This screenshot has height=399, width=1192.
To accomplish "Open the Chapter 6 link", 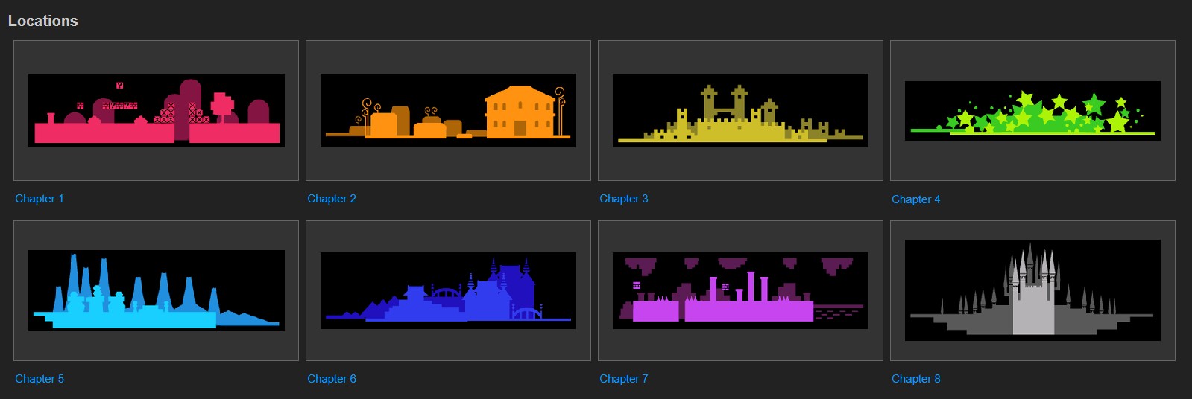I will tap(332, 379).
